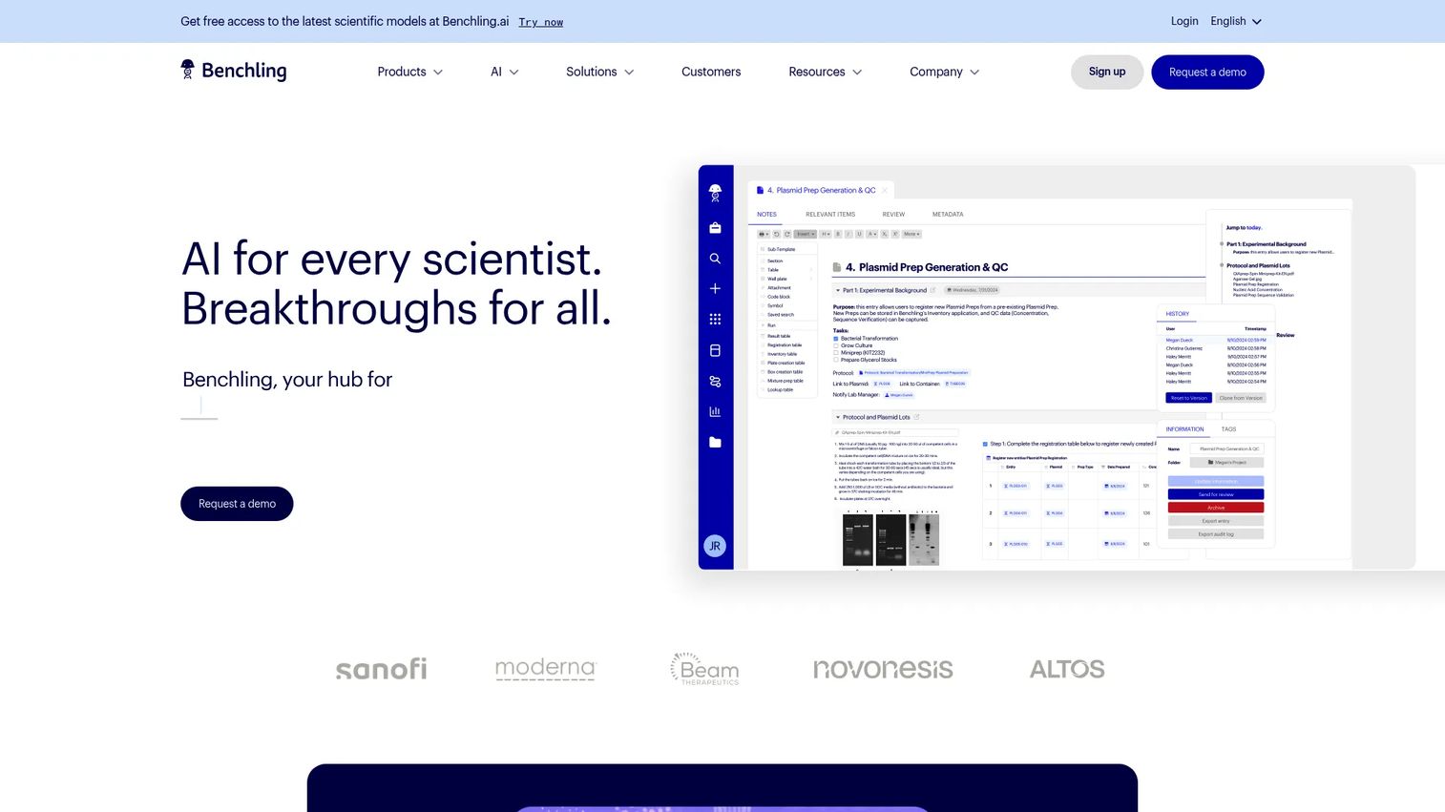Collapse the Protocol and Plasmid Lots section
Viewport: 1445px width, 812px height.
coord(838,417)
